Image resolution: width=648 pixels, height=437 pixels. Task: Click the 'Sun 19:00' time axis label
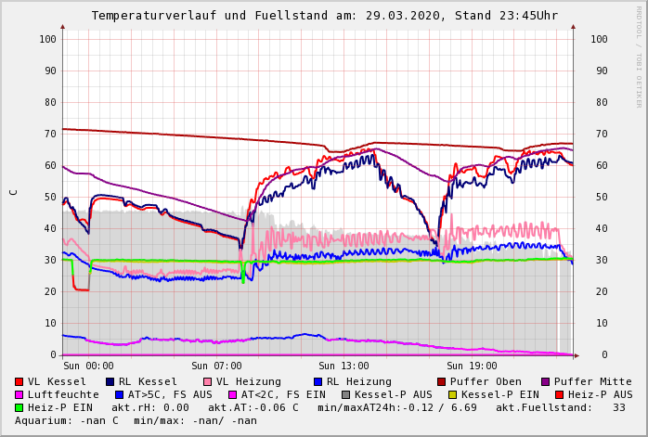pos(472,366)
